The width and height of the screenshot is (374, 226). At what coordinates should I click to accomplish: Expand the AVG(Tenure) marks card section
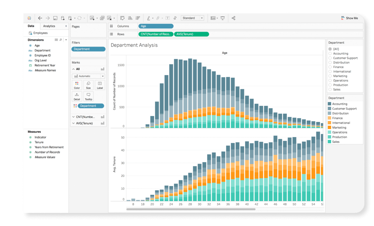[73, 123]
